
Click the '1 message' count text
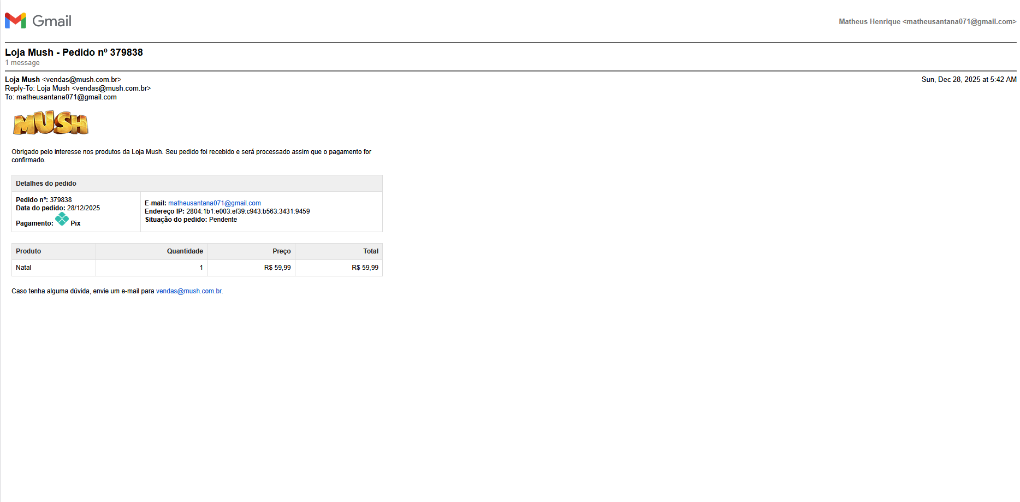point(22,63)
